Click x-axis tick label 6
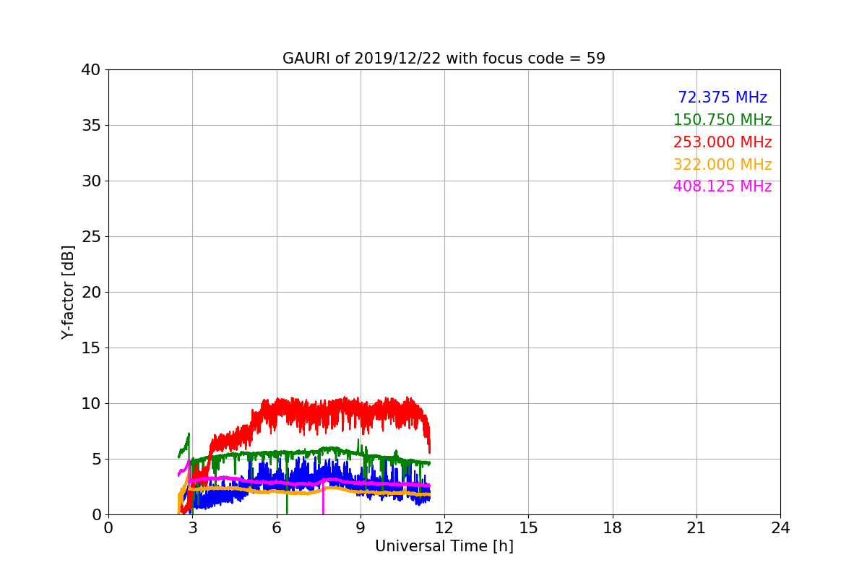This screenshot has height=578, width=867. click(x=276, y=528)
